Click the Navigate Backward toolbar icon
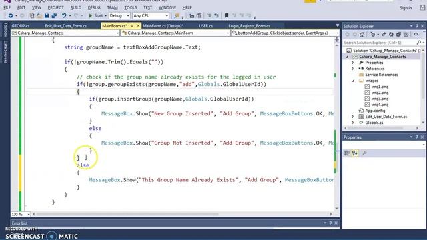The height and width of the screenshot is (240, 427). [x=11, y=16]
